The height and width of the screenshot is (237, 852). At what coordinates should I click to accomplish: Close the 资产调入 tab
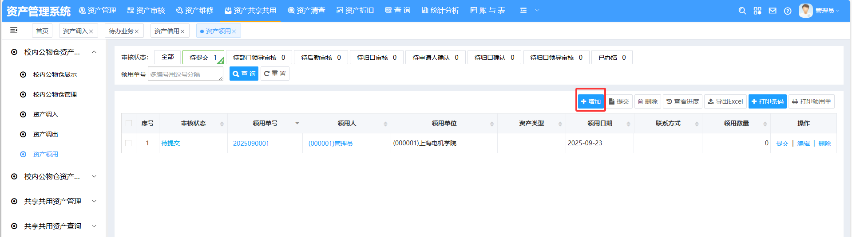pyautogui.click(x=91, y=31)
